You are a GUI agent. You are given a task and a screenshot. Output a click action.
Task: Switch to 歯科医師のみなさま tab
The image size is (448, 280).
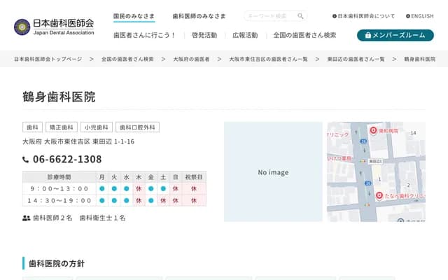tap(199, 15)
